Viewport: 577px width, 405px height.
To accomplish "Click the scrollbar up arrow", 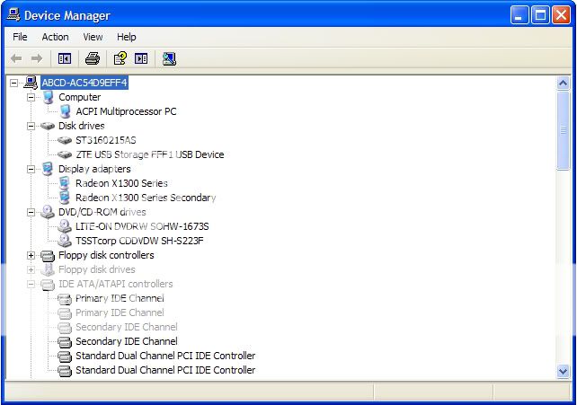I will pyautogui.click(x=563, y=83).
